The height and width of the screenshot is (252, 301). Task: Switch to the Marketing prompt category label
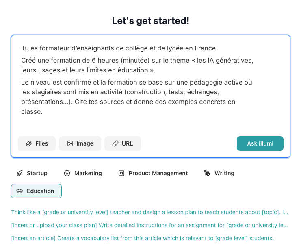click(x=88, y=173)
